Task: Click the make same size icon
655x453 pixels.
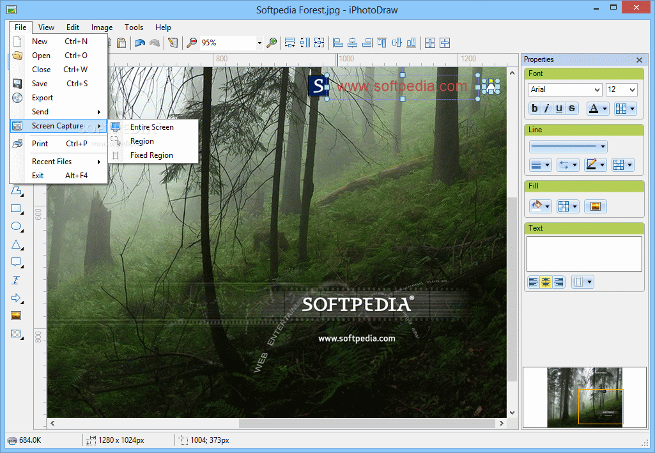Action: click(x=320, y=43)
